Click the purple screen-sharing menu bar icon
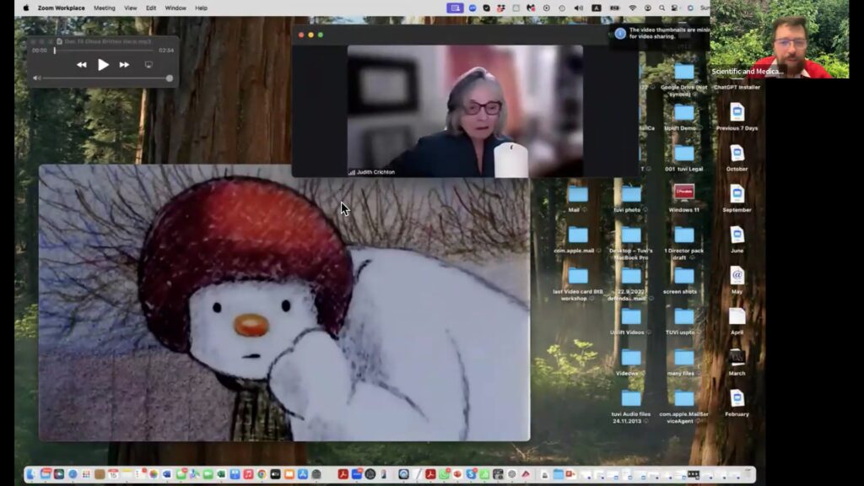Viewport: 864px width, 486px height. click(x=455, y=8)
